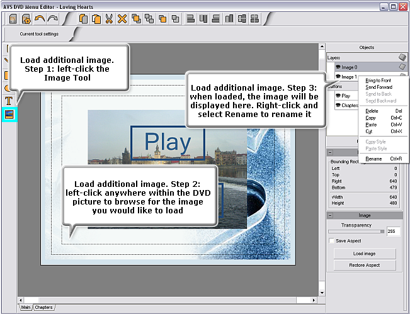Viewport: 410px width, 314px height.
Task: Click the horizontal scrollbar right arrow
Action: point(314,300)
